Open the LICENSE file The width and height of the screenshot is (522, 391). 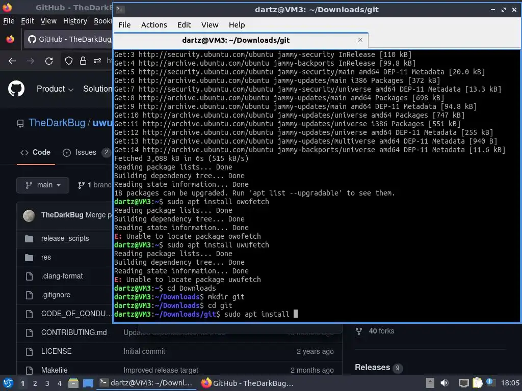click(x=56, y=351)
